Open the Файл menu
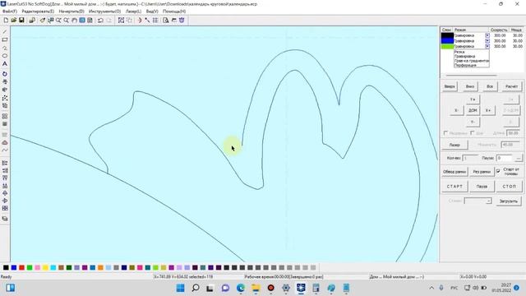 (x=10, y=11)
